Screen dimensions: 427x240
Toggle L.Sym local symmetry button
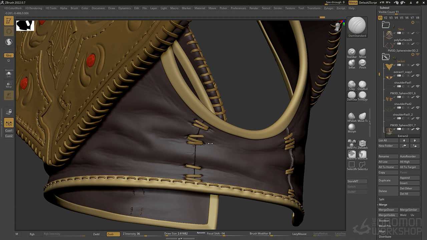pos(9,123)
